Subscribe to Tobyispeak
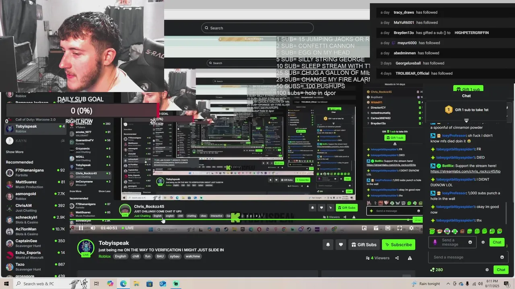 tap(398, 244)
